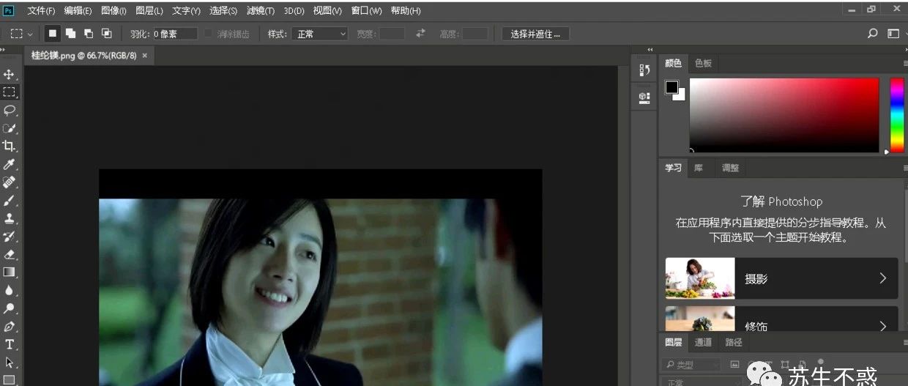Switch to the 路径 paths tab
Image resolution: width=908 pixels, height=386 pixels.
point(734,342)
